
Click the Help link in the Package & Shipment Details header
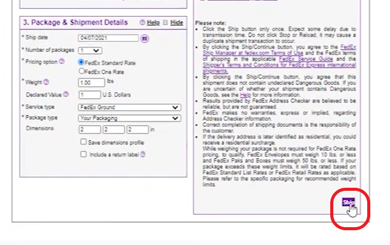click(153, 23)
